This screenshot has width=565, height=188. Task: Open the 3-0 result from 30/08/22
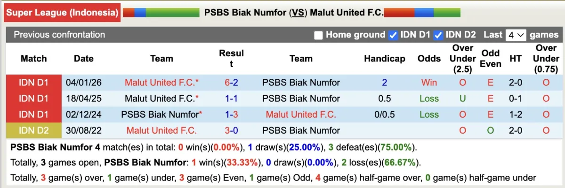[x=231, y=130]
